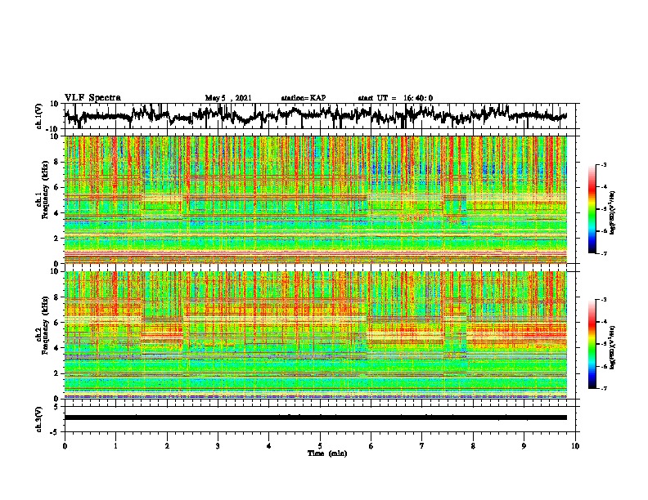Click the ch.2 spectrogram "2" kHz tick label
This screenshot has height=500, width=648.
pos(57,373)
